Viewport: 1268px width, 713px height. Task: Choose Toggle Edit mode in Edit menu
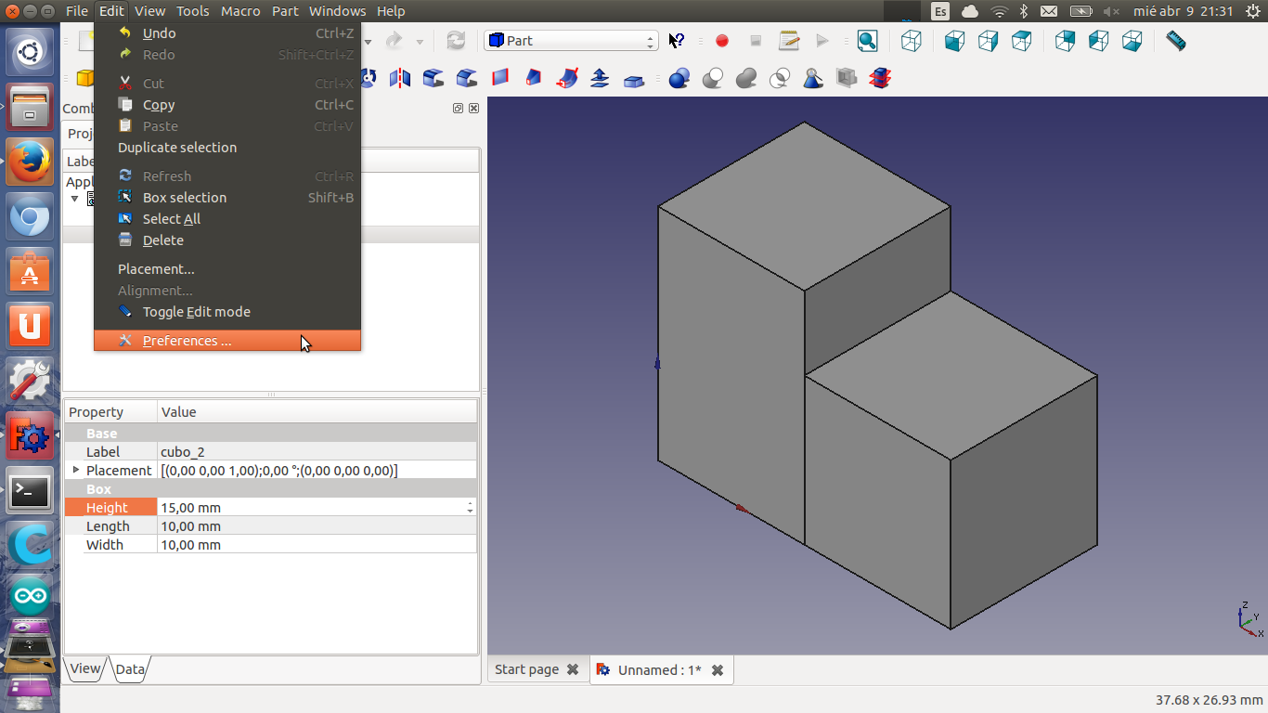tap(196, 312)
